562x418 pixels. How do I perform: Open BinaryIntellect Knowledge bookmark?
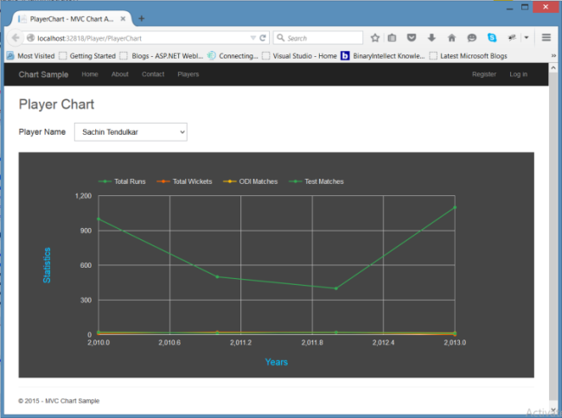pyautogui.click(x=383, y=56)
